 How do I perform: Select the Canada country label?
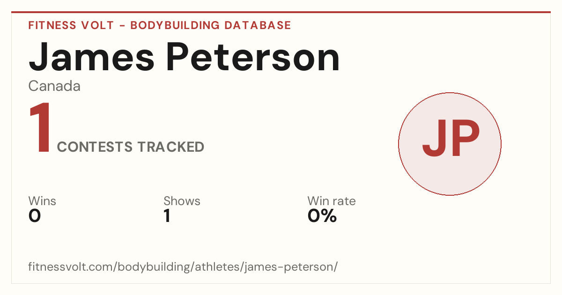click(x=54, y=87)
